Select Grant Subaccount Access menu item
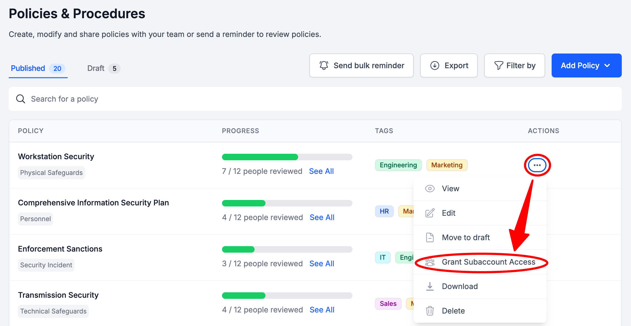This screenshot has width=631, height=326. pyautogui.click(x=488, y=262)
